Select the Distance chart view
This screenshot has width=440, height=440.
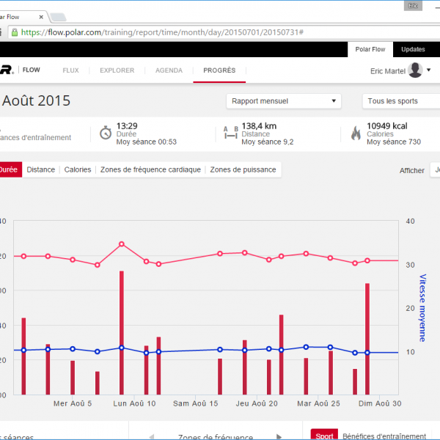(41, 169)
